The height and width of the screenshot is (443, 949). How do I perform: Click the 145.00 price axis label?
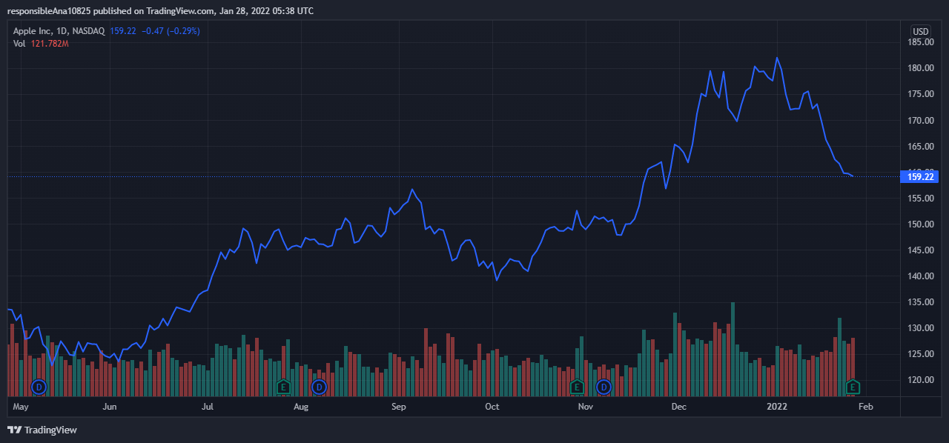pos(920,250)
